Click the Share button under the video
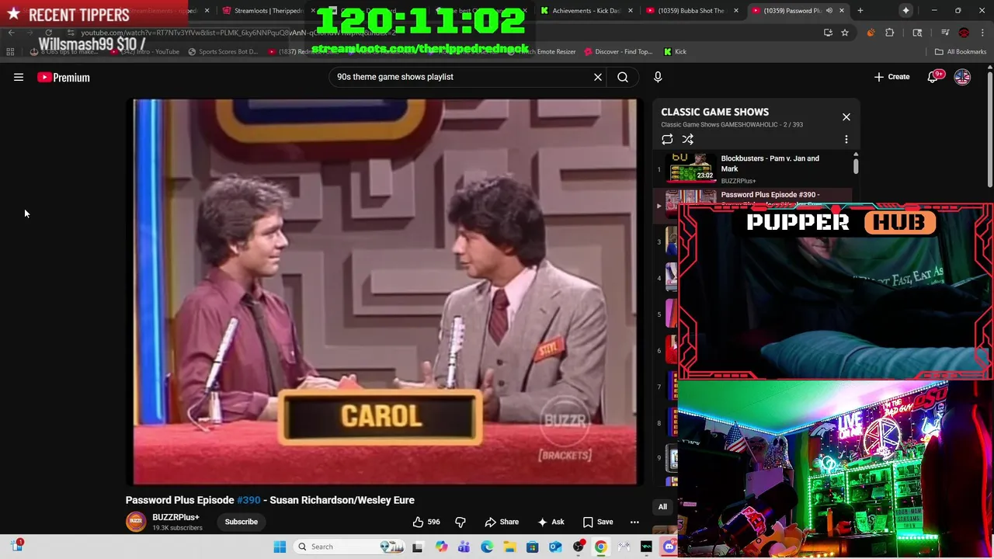This screenshot has height=559, width=994. 502,522
